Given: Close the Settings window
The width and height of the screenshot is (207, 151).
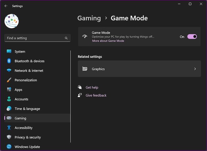Looking at the screenshot, I should tap(201, 4).
